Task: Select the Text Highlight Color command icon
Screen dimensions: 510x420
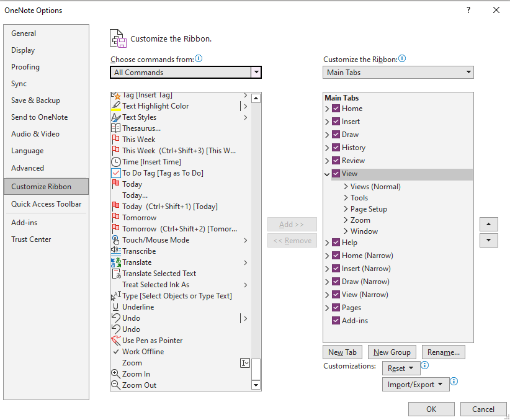Action: 115,105
